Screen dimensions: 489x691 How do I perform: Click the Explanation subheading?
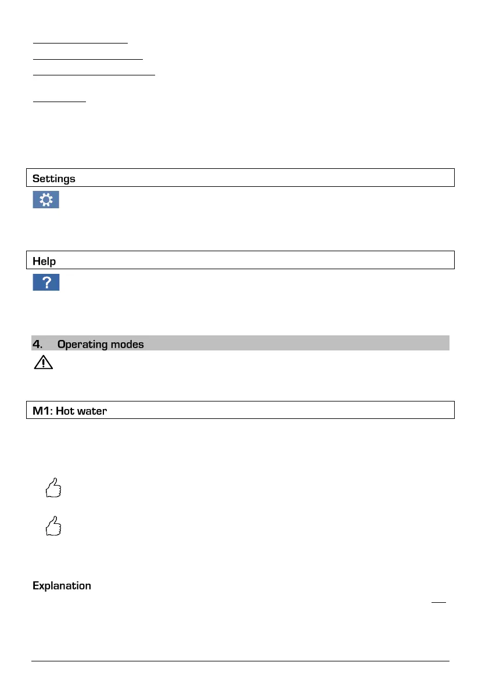(62, 585)
